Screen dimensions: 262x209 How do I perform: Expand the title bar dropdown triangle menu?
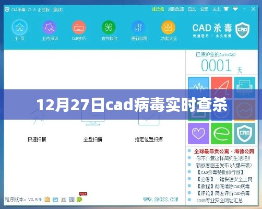pyautogui.click(x=235, y=9)
